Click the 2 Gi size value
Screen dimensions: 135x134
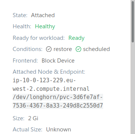(33, 118)
